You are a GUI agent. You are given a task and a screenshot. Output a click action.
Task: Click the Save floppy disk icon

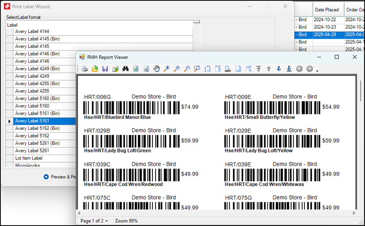(x=105, y=69)
